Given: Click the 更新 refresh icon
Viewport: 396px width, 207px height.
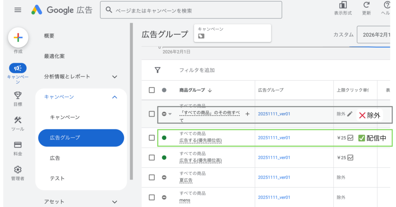Looking at the screenshot, I should pyautogui.click(x=366, y=5).
